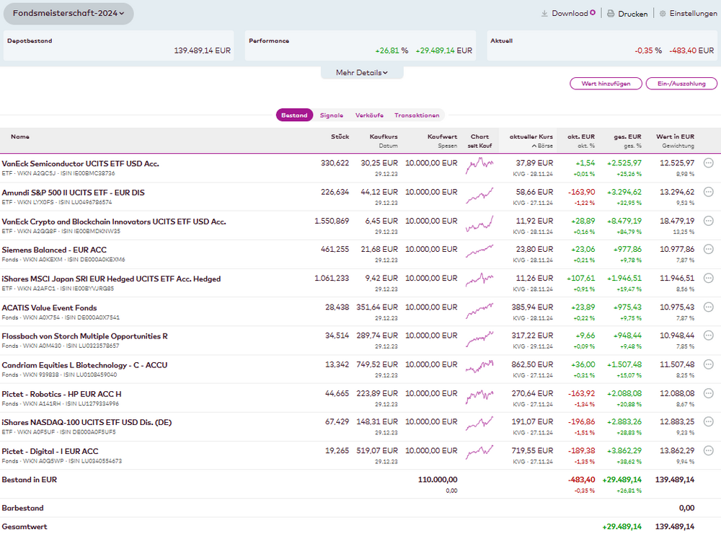Click the Download icon in top bar
Viewport: 721px width, 534px height.
pyautogui.click(x=545, y=14)
